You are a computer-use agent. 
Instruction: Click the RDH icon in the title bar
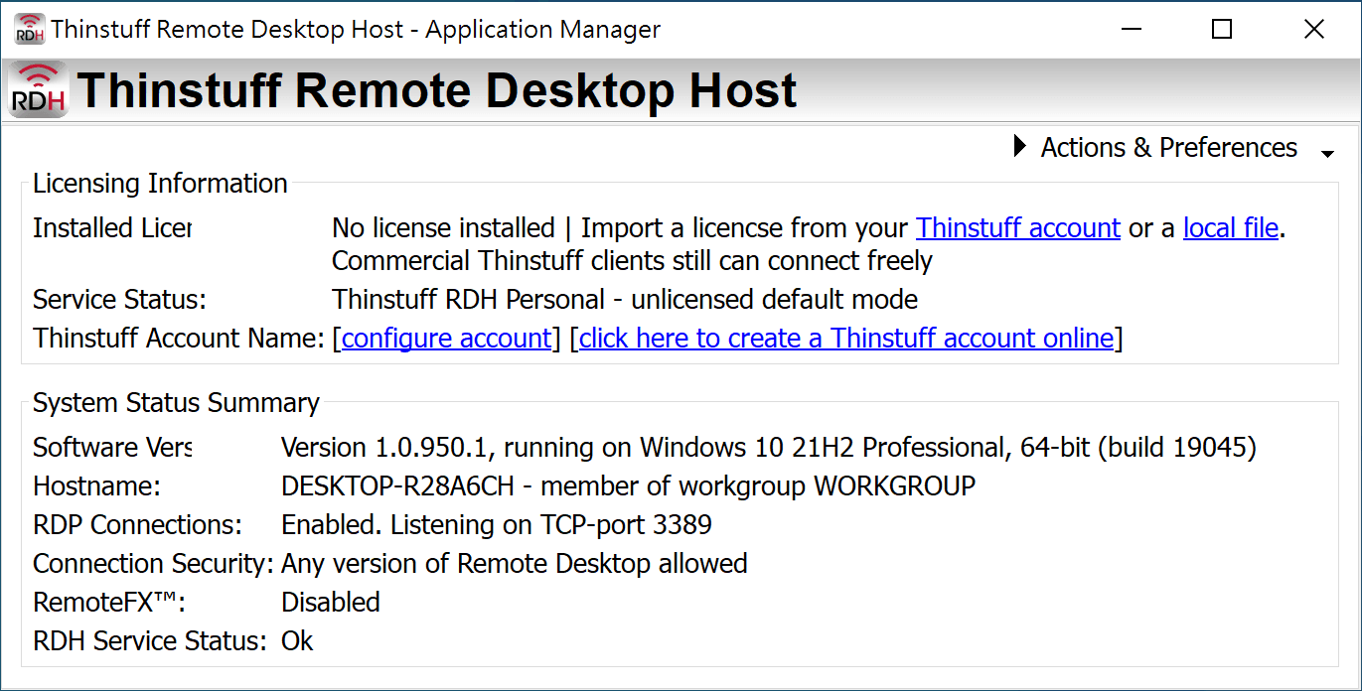pyautogui.click(x=29, y=29)
